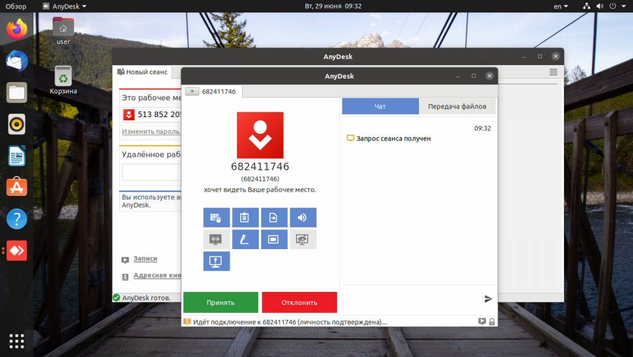
Task: Click the Принять button to accept session
Action: click(220, 302)
